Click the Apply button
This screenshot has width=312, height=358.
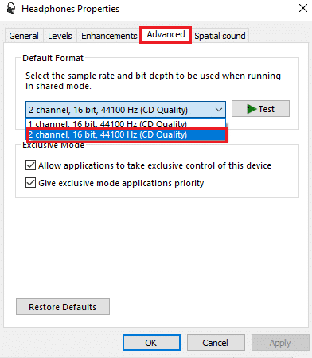point(280,343)
